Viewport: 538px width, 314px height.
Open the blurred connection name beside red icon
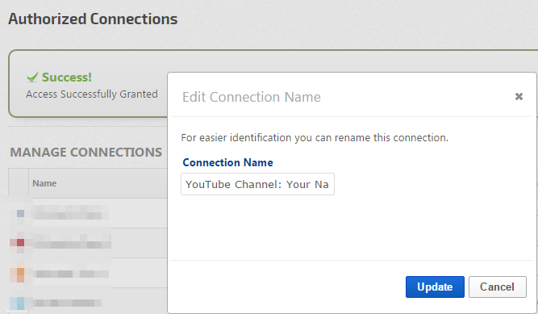pyautogui.click(x=72, y=241)
